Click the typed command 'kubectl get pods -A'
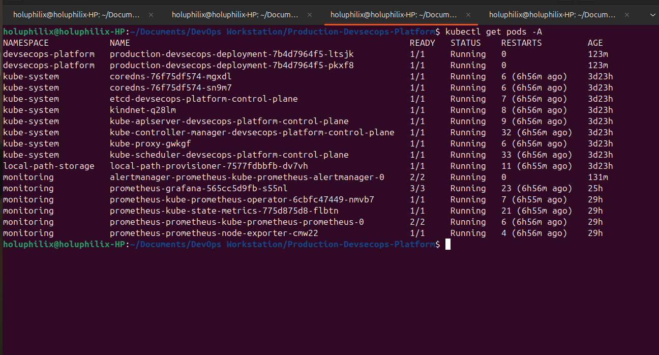Viewport: 659px width, 355px height. coord(494,32)
